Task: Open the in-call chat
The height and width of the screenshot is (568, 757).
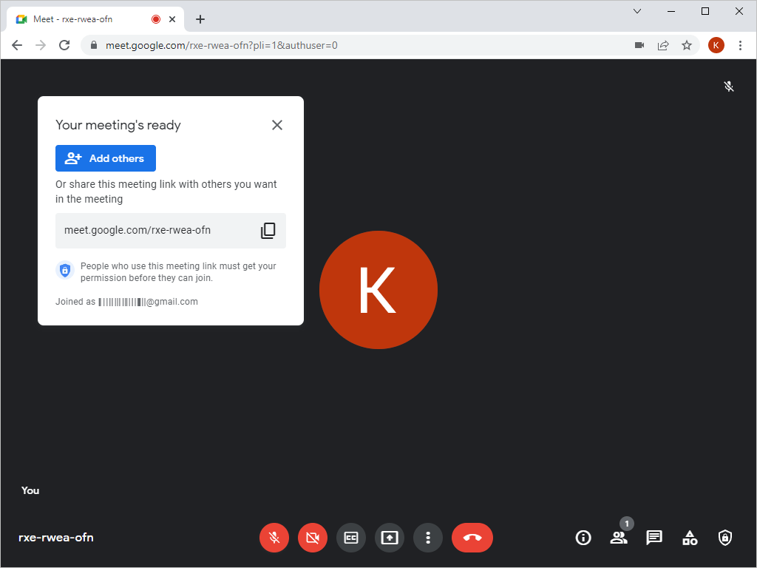Action: click(654, 538)
